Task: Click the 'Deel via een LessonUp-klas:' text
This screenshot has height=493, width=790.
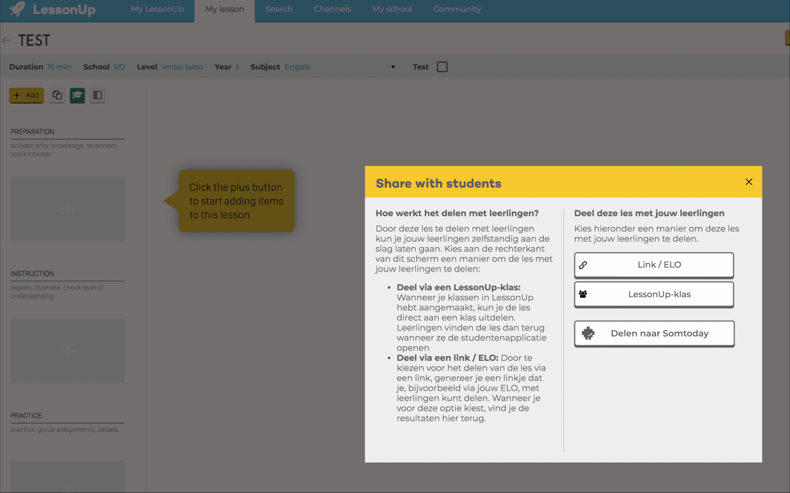Action: [459, 287]
